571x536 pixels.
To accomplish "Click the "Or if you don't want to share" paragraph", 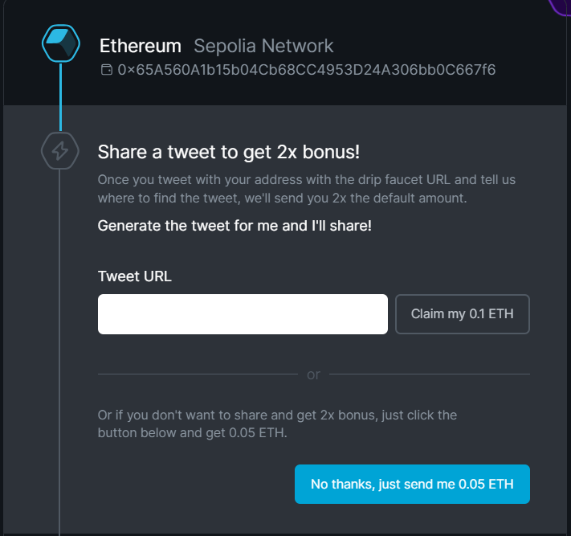I will tap(277, 423).
